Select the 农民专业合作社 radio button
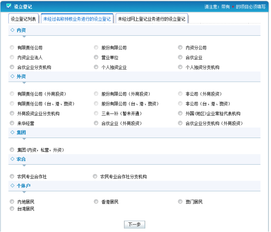The width and height of the screenshot is (271, 232). [x=12, y=176]
